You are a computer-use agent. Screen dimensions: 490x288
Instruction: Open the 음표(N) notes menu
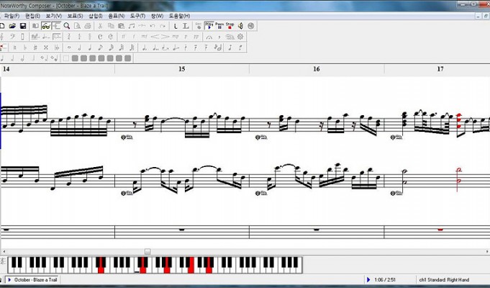[x=117, y=16]
